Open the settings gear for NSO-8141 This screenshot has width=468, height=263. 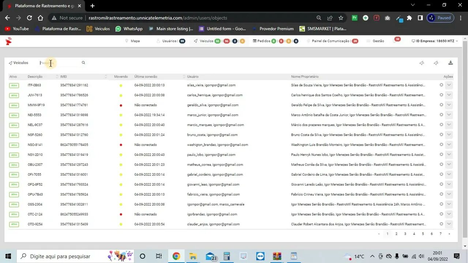(x=441, y=144)
